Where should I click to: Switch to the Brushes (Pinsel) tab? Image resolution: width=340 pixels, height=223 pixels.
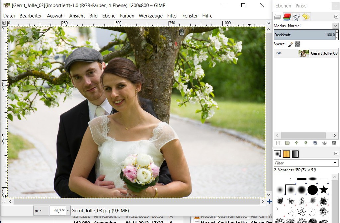tap(277, 154)
